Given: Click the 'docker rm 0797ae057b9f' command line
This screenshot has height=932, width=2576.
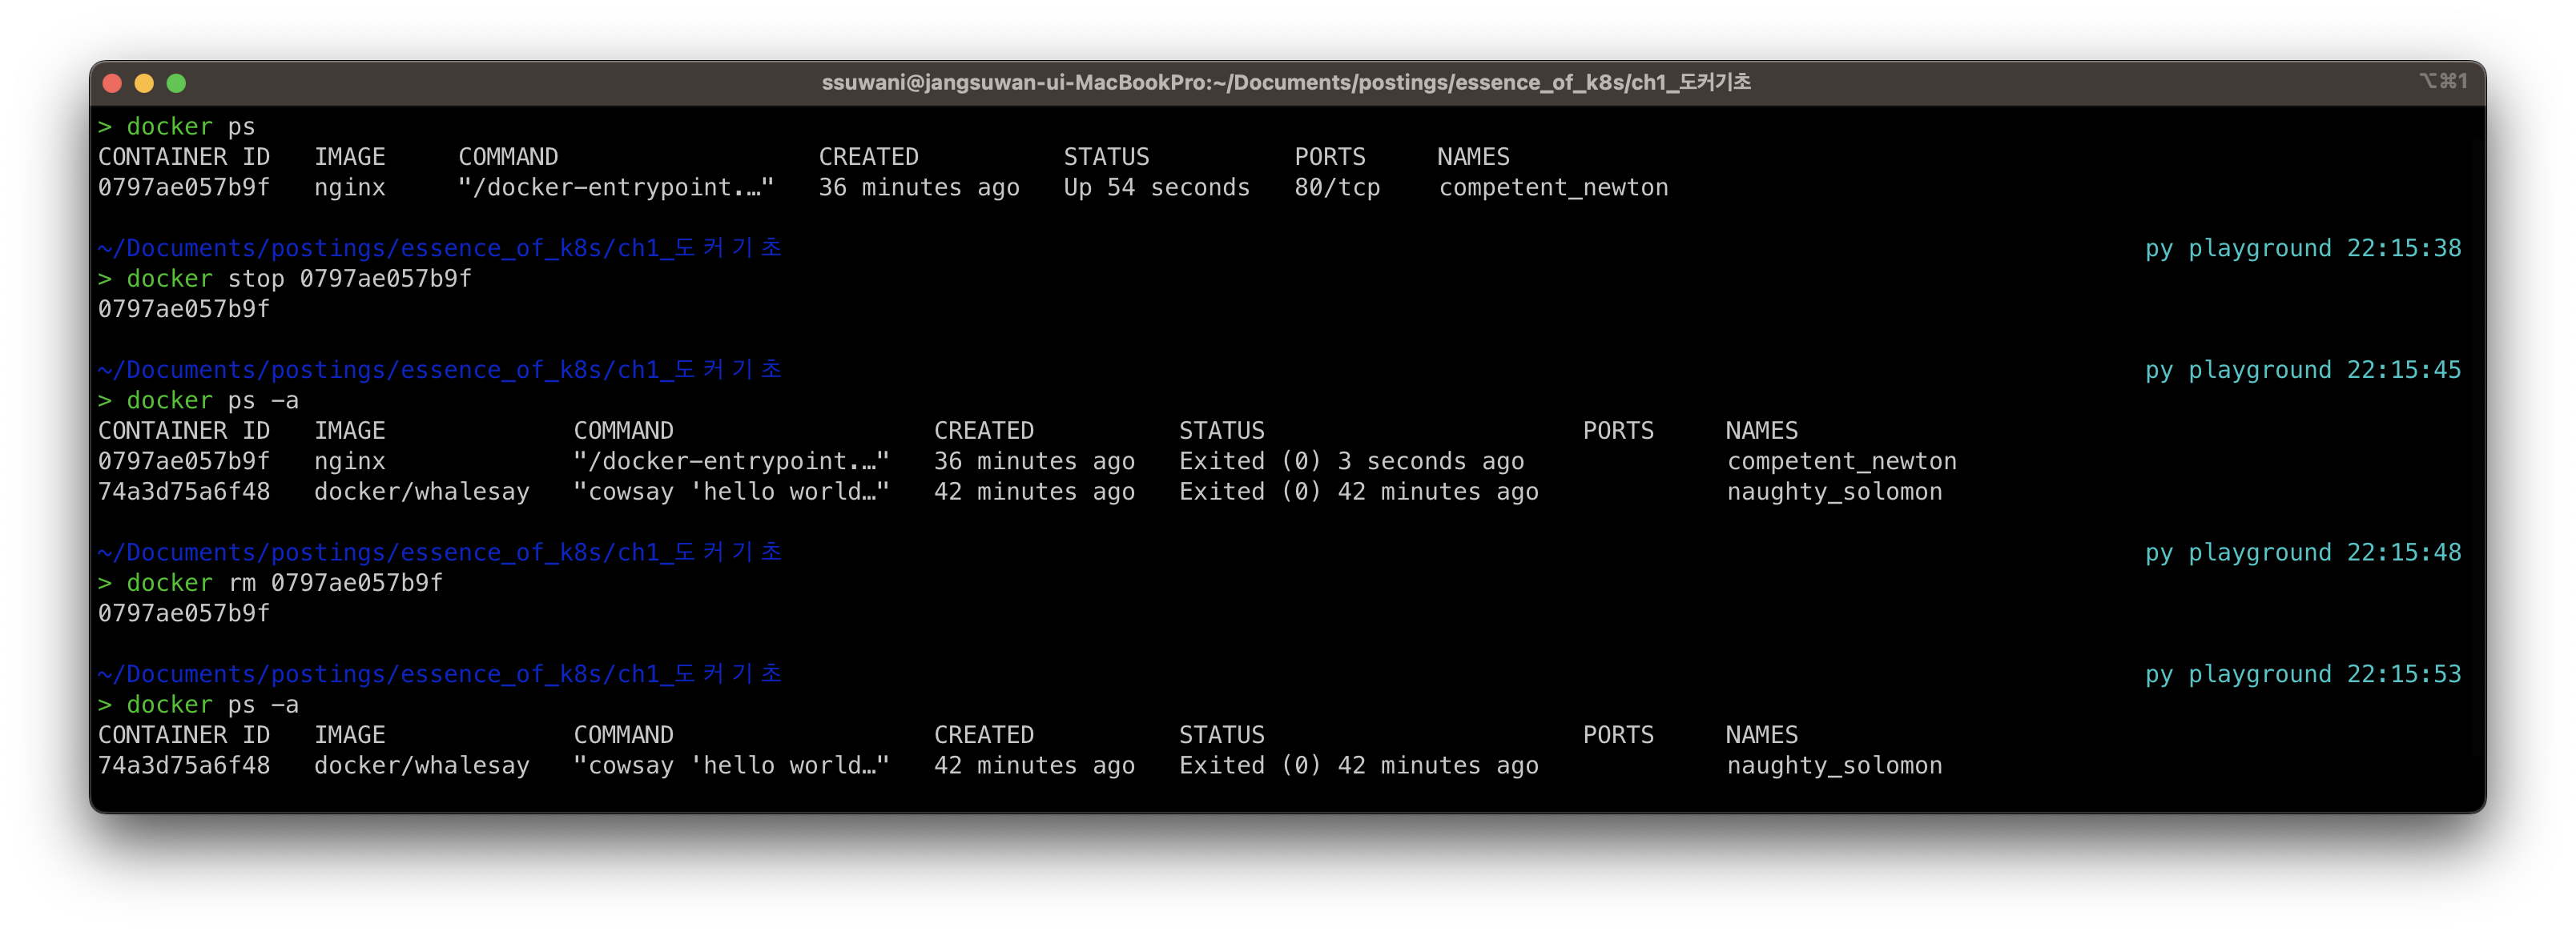Looking at the screenshot, I should click(270, 583).
